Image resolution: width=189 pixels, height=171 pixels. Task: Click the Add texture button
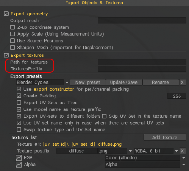tap(165, 138)
